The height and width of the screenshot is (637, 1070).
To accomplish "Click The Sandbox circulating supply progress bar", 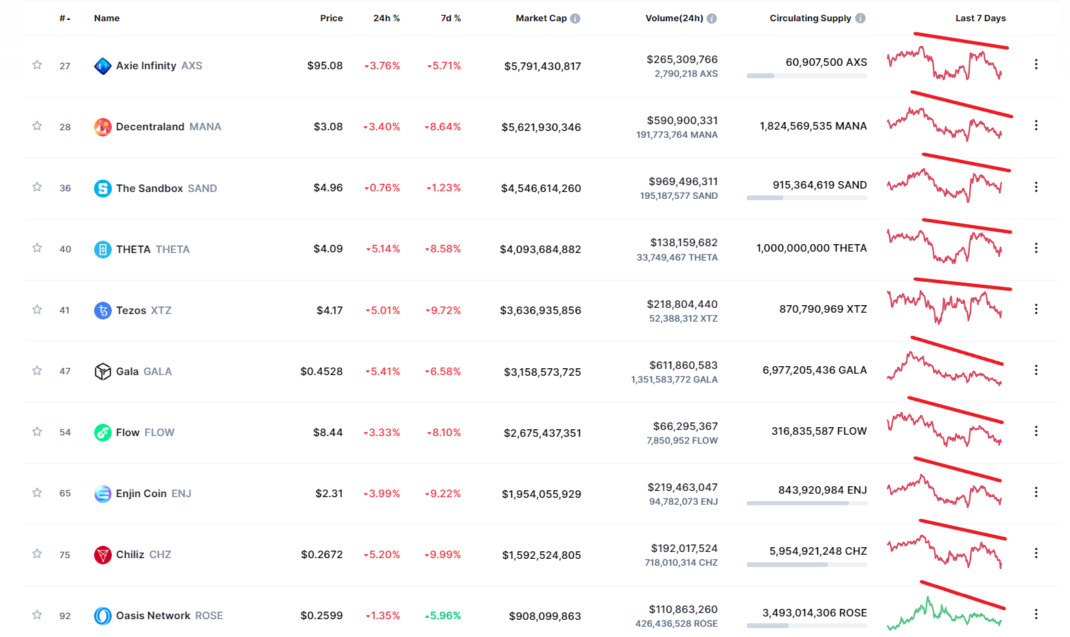I will tap(807, 198).
